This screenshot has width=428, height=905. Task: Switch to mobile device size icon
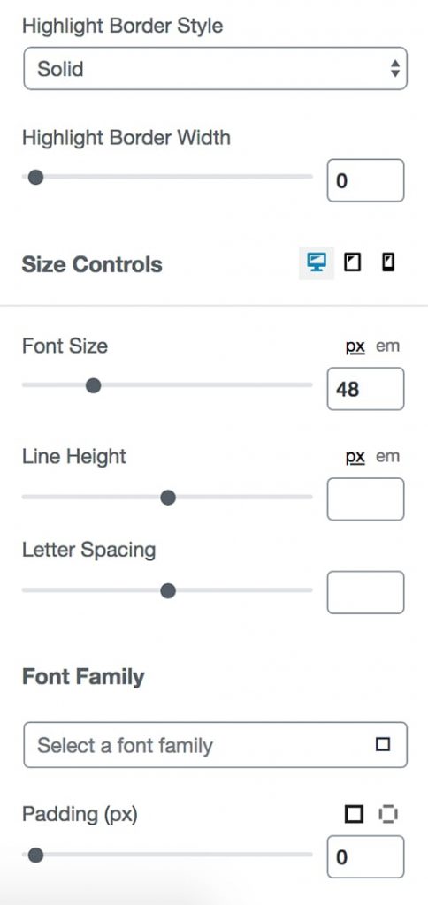tap(388, 263)
